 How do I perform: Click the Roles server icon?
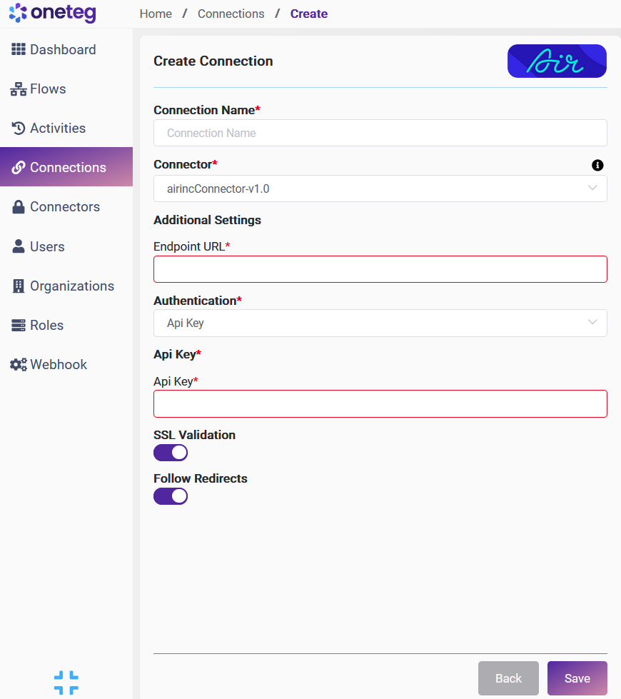click(x=19, y=326)
